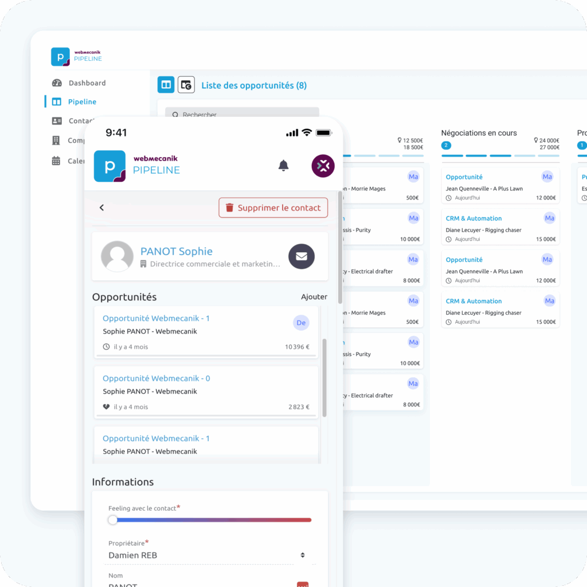Switch to kanban board view icon
The width and height of the screenshot is (587, 587).
coord(166,85)
